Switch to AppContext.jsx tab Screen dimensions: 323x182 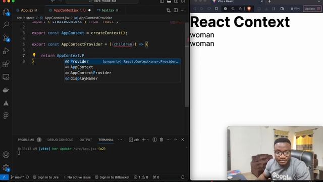point(70,10)
